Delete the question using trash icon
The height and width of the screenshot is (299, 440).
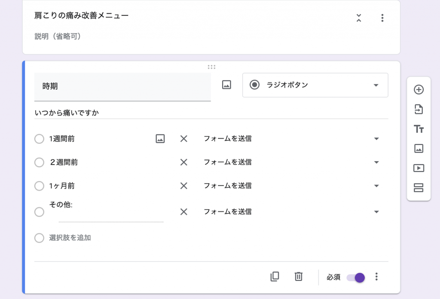pos(299,277)
